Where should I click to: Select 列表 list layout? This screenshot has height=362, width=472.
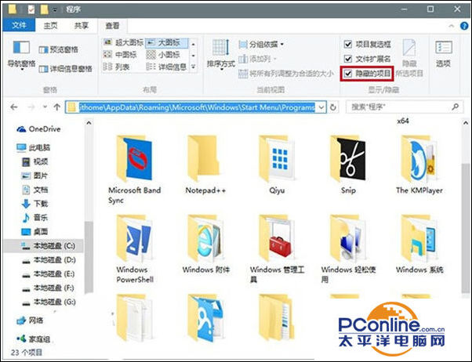[x=116, y=67]
